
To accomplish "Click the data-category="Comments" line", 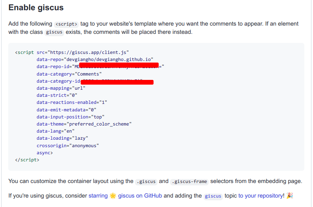I will click(69, 74).
